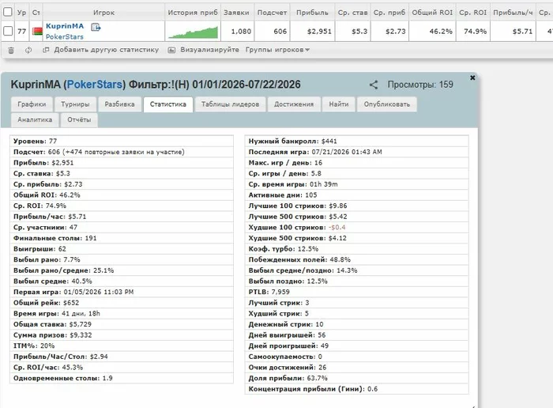Open the profit history sparkline chart
Screen dimensions: 553x408
[193, 32]
